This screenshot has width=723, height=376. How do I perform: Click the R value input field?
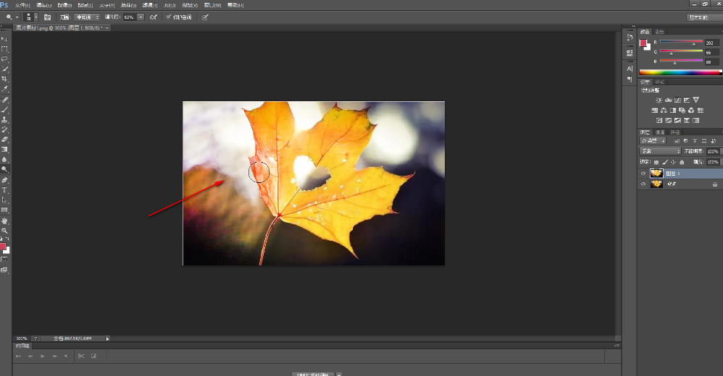coord(712,43)
